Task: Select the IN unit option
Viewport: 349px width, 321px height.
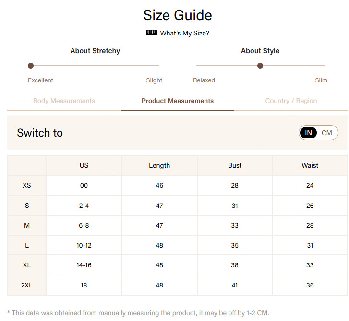Action: (308, 133)
